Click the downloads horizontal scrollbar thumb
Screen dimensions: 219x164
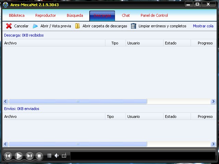point(78,101)
